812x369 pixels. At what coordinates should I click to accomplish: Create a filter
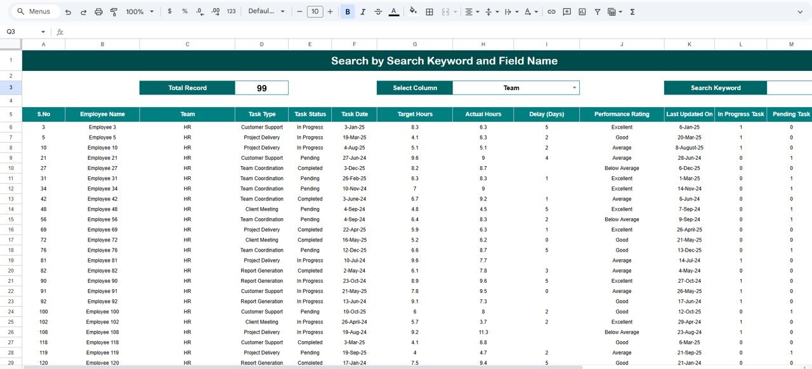pos(597,11)
